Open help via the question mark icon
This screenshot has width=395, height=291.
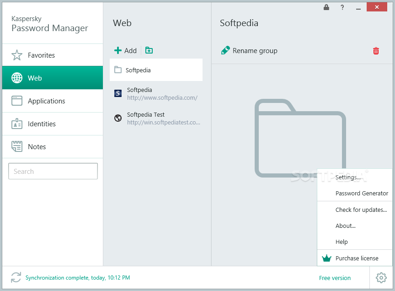tap(342, 7)
